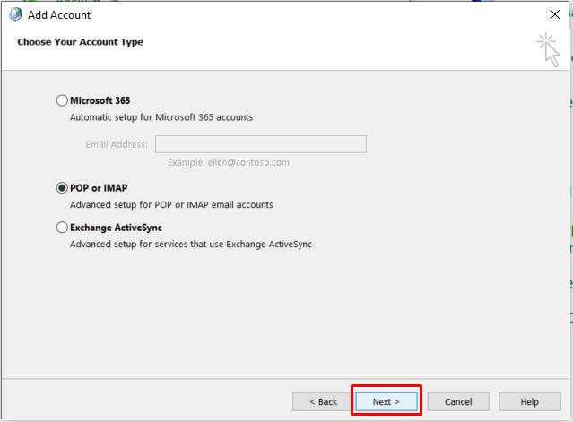This screenshot has width=573, height=422.
Task: Return to the previous page with < Back
Action: [323, 401]
